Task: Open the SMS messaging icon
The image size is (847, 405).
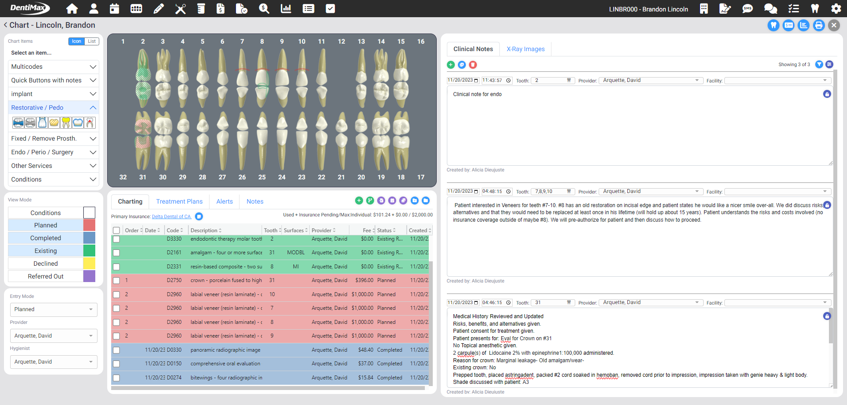Action: click(748, 8)
